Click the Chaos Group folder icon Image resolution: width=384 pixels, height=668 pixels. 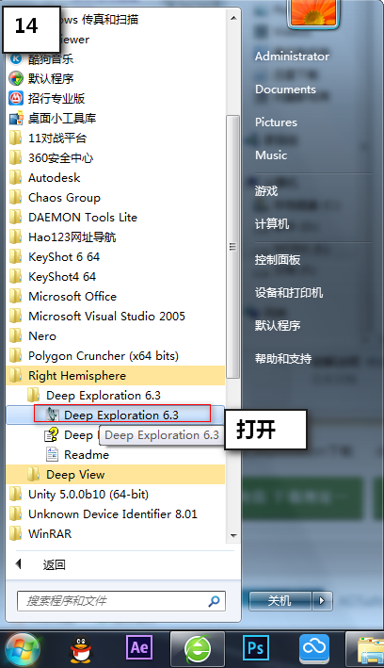[x=16, y=197]
